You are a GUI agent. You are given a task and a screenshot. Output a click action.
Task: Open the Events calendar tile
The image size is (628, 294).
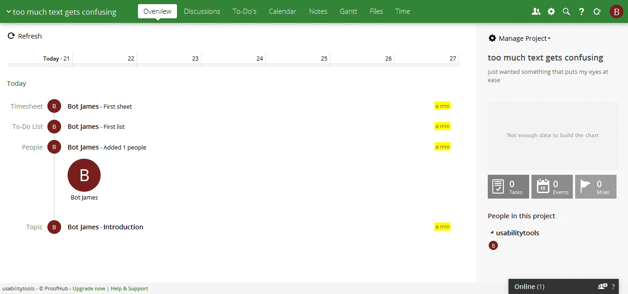(552, 187)
